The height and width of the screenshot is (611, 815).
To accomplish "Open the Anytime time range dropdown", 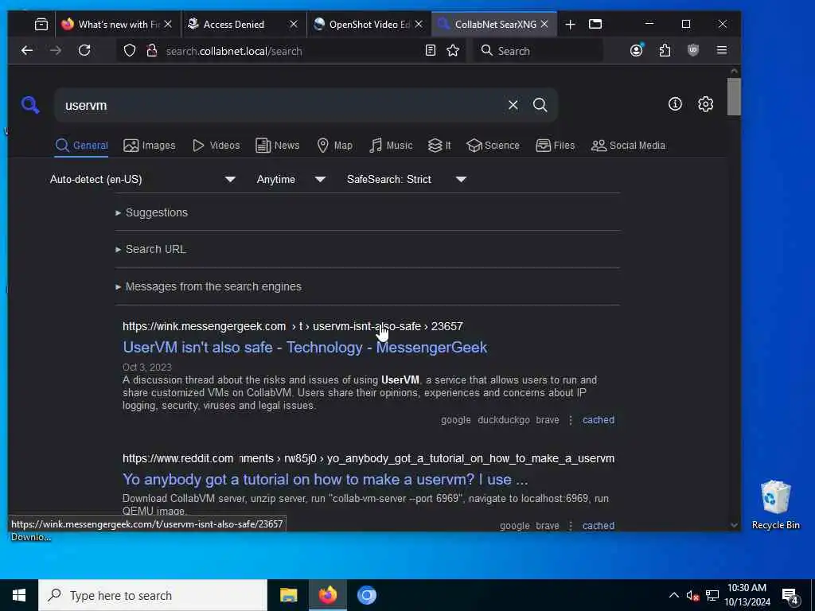I will click(291, 179).
